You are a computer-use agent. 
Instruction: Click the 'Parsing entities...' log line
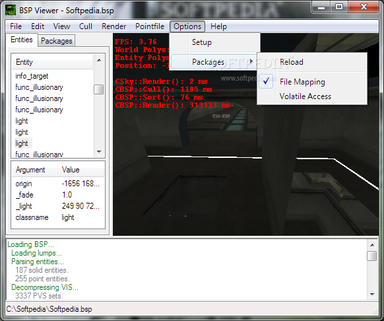coord(38,262)
